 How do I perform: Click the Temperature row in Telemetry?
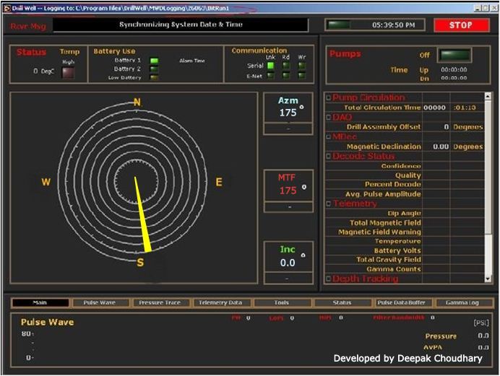point(405,241)
